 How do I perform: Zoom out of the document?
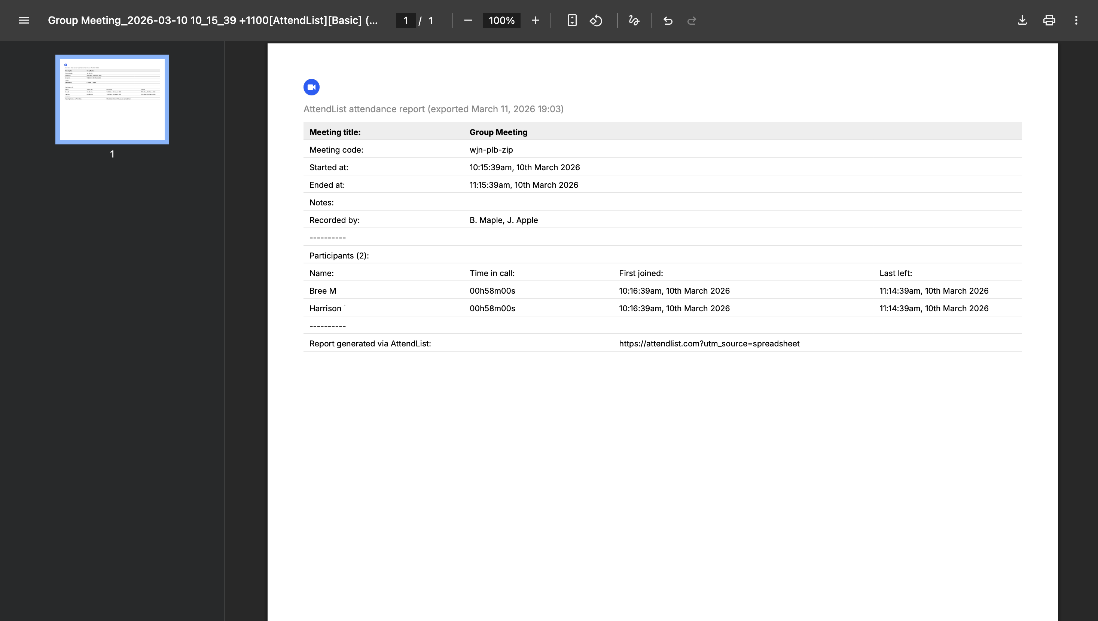click(468, 20)
